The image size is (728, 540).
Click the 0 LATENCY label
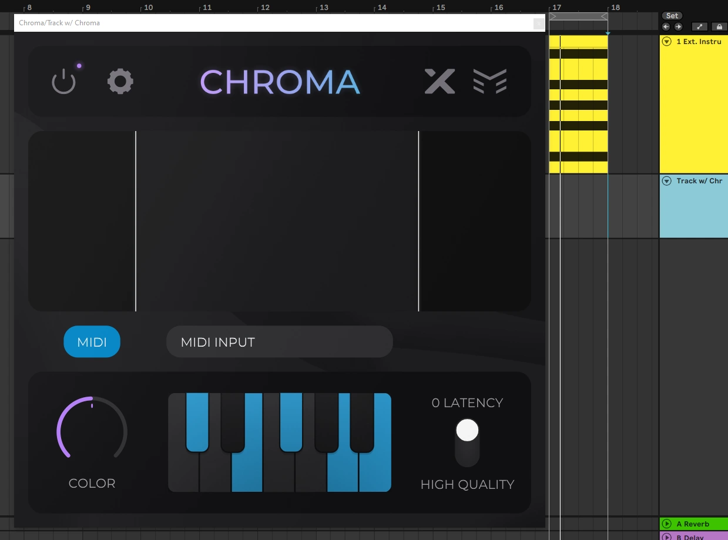[x=467, y=403]
